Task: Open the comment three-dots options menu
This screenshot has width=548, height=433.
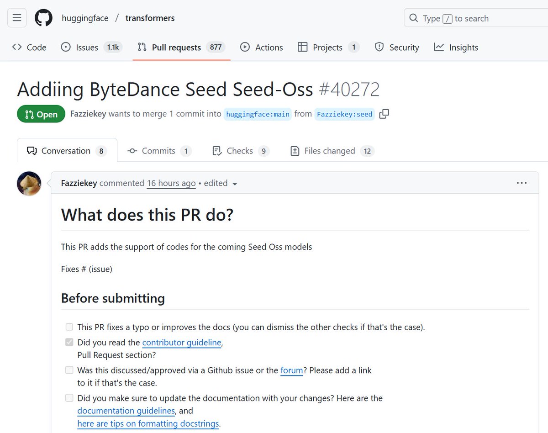Action: (522, 183)
